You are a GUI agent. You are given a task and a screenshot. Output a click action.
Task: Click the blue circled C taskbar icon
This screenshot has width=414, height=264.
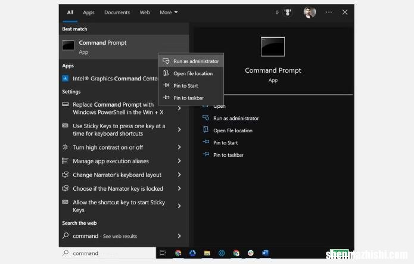pos(222,253)
